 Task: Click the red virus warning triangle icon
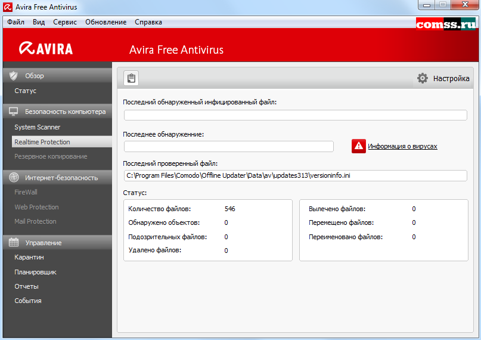[x=359, y=146]
